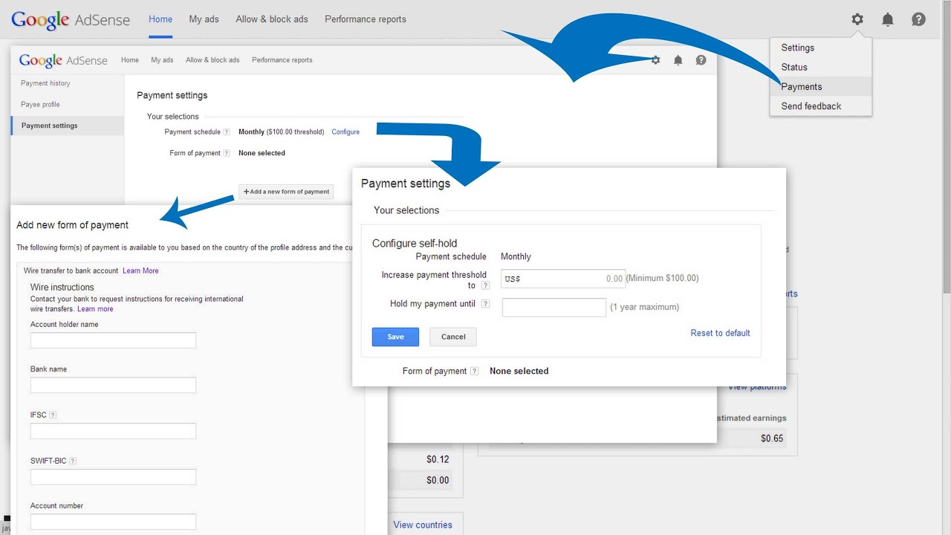Image resolution: width=951 pixels, height=535 pixels.
Task: Open notifications bell in the large AdSense header
Action: point(888,19)
